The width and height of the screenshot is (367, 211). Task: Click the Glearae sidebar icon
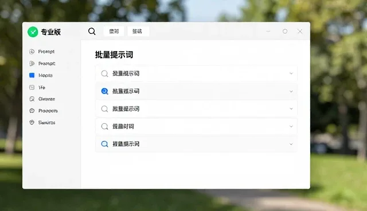pyautogui.click(x=32, y=99)
